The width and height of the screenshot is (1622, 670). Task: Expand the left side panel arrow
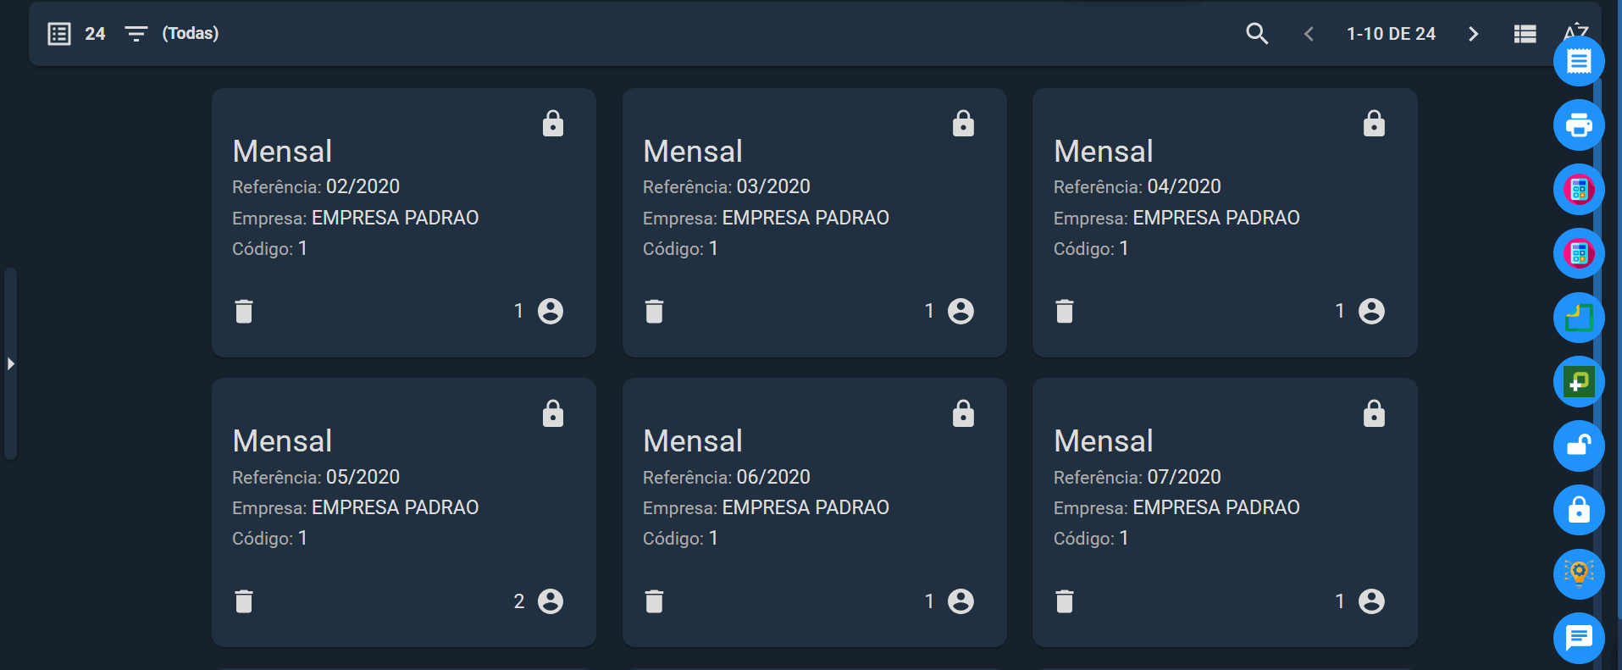(10, 364)
